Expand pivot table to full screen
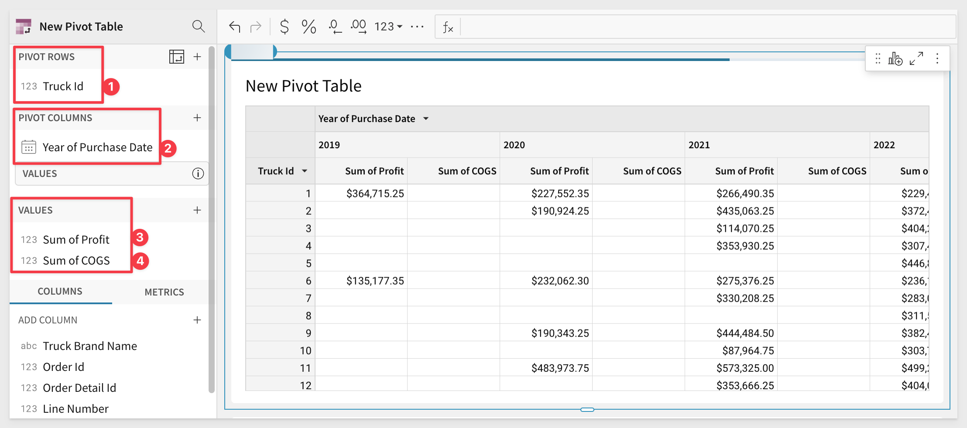The image size is (967, 428). click(916, 58)
